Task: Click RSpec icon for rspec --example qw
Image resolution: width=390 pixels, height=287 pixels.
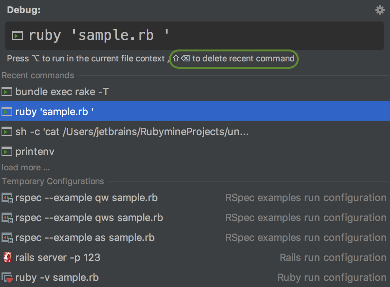Action: click(x=7, y=198)
